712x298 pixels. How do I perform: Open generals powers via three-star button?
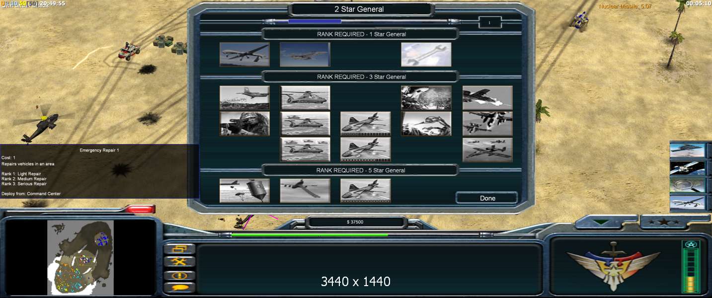664,222
